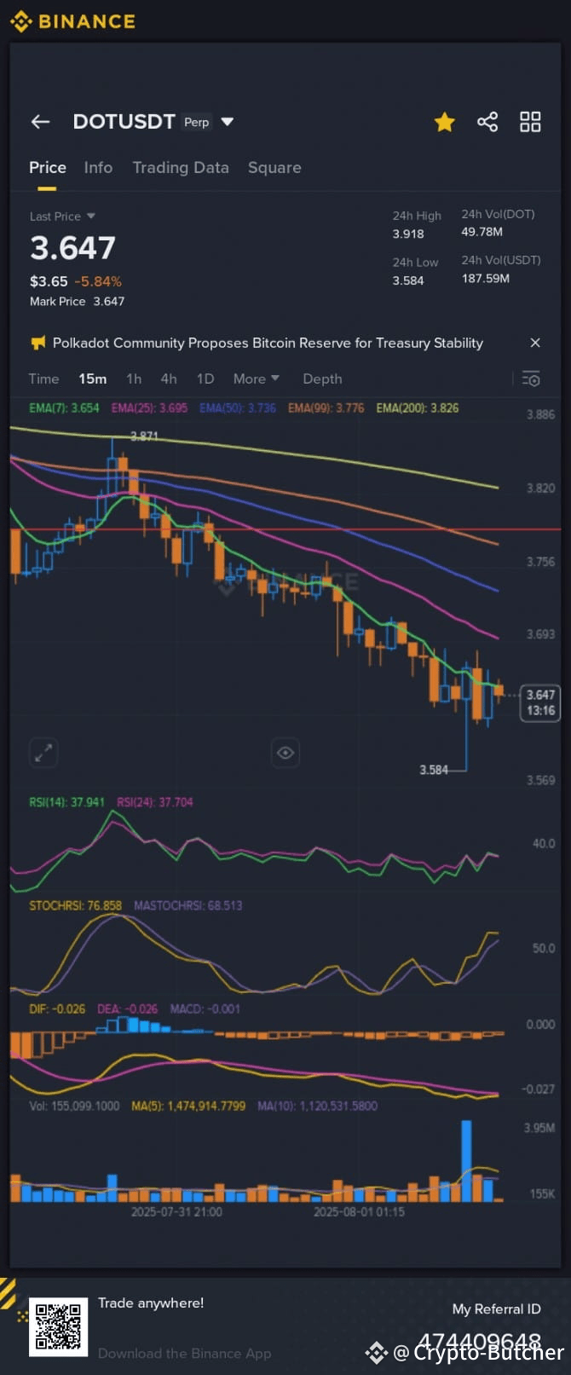Click the MA(5) volume label
The width and height of the screenshot is (571, 1375).
click(x=188, y=1106)
